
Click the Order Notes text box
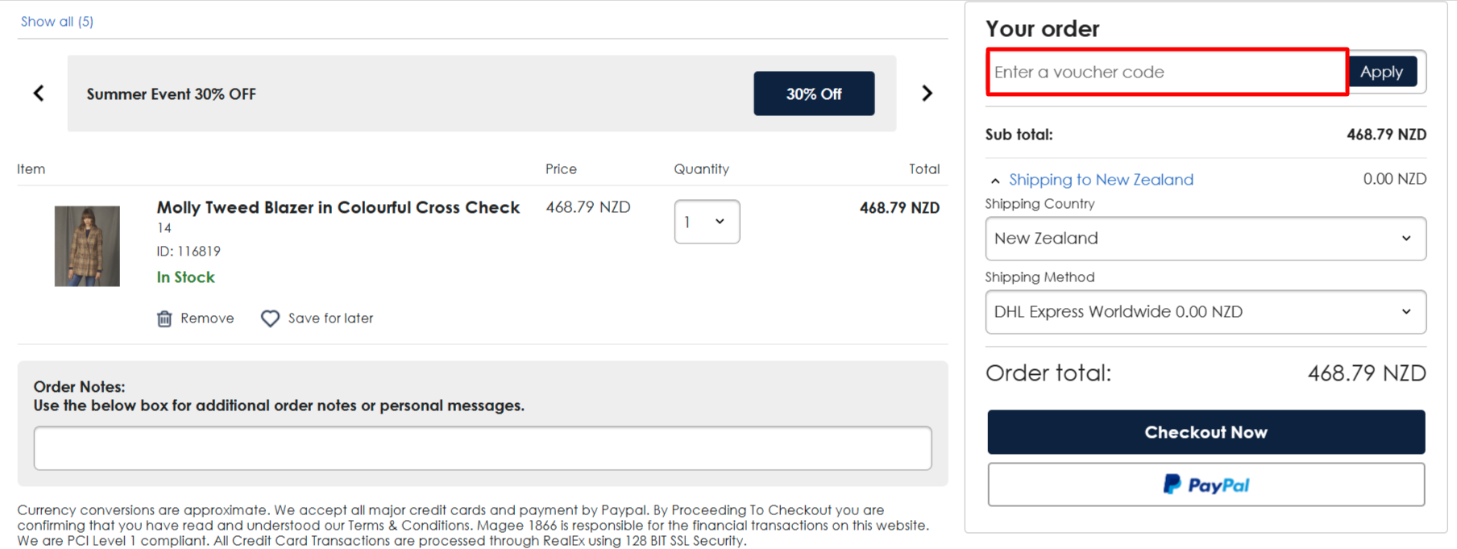pyautogui.click(x=482, y=447)
